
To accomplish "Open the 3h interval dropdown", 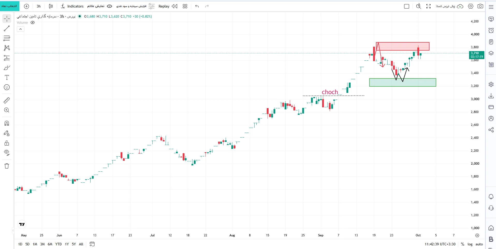I will click(x=39, y=6).
